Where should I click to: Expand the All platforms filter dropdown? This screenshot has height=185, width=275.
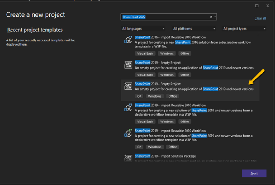point(194,29)
